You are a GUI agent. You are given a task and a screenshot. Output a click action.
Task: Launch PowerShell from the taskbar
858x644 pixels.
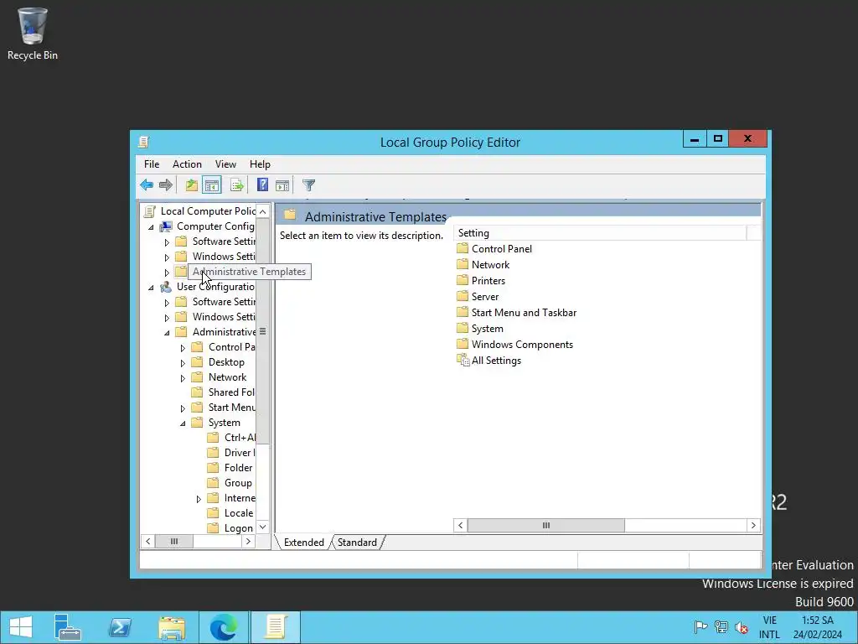tap(120, 627)
